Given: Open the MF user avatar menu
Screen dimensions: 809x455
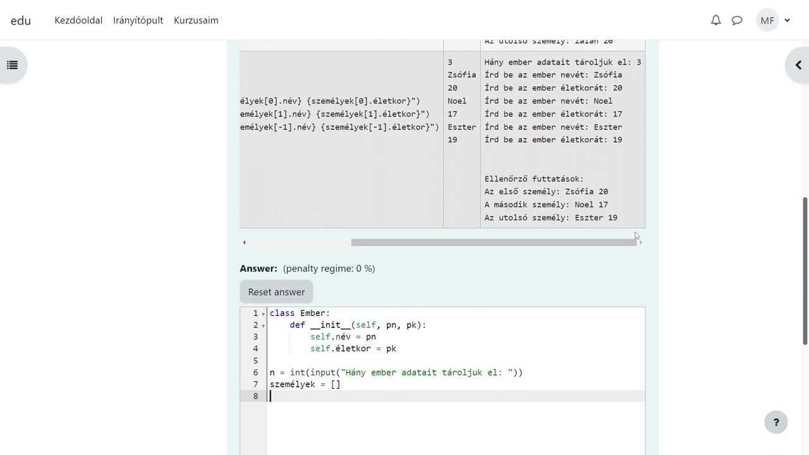Looking at the screenshot, I should 767,20.
